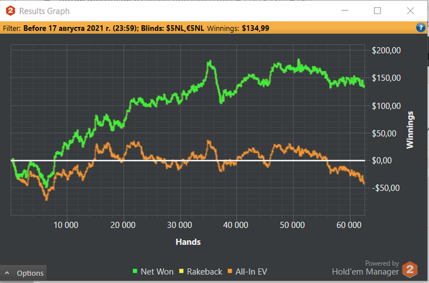429x283 pixels.
Task: Click the Winnings vertical axis title
Action: point(410,130)
